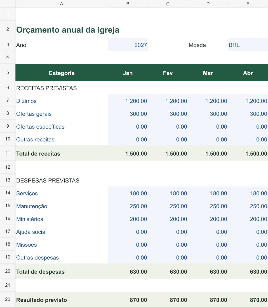This screenshot has height=307, width=268.
Task: Select Serviços January value 180.00
Action: [128, 193]
